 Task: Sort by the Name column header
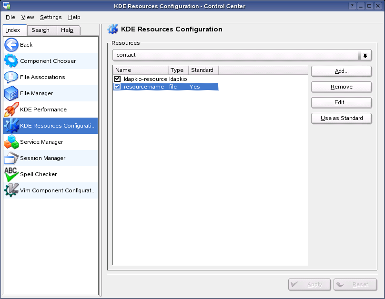click(x=141, y=70)
